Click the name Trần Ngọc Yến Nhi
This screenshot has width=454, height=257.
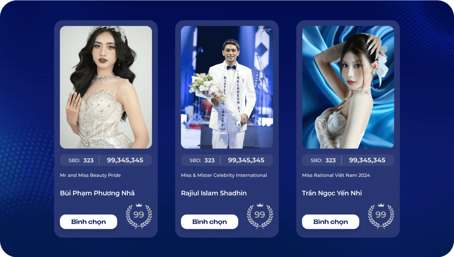[x=332, y=193]
